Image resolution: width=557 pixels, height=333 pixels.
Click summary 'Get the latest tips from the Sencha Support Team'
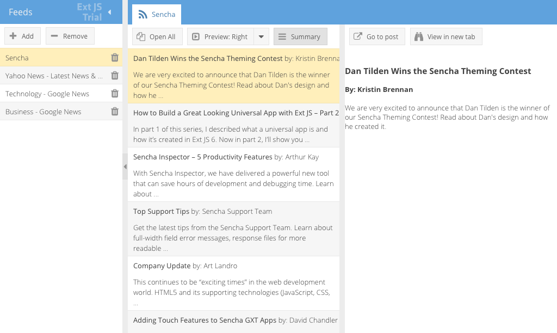(x=233, y=238)
